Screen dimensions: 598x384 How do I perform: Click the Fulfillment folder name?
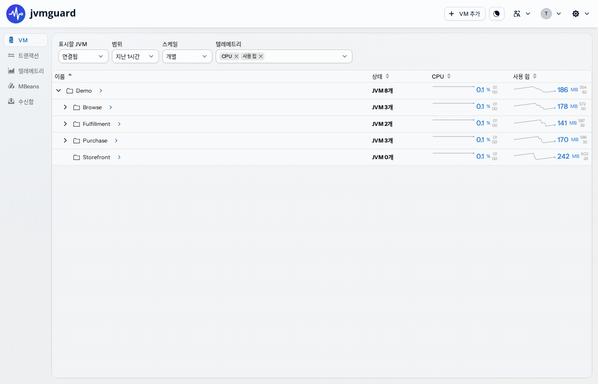point(97,124)
